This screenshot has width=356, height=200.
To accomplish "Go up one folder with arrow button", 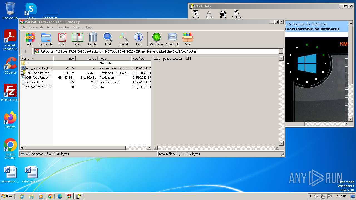I will [x=26, y=51].
